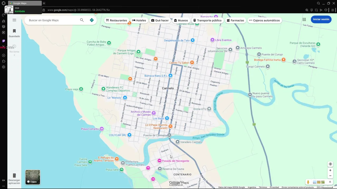Activate Street View pegman
Viewport: 337px width, 189px height.
coord(308,182)
